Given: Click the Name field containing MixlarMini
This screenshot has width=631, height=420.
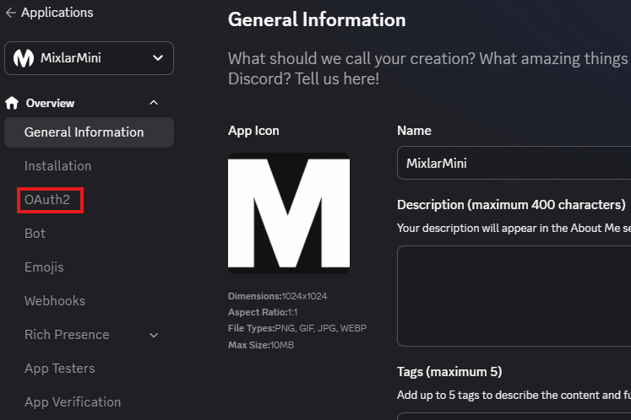Looking at the screenshot, I should 514,163.
